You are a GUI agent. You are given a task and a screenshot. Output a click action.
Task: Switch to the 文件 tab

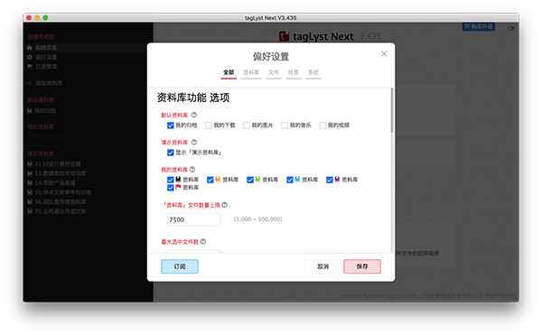coord(274,72)
